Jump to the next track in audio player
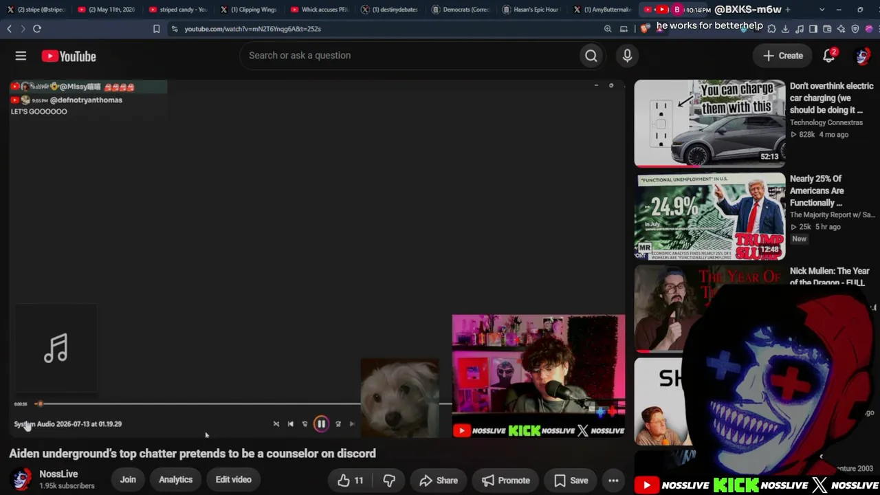The image size is (880, 495). [x=352, y=424]
